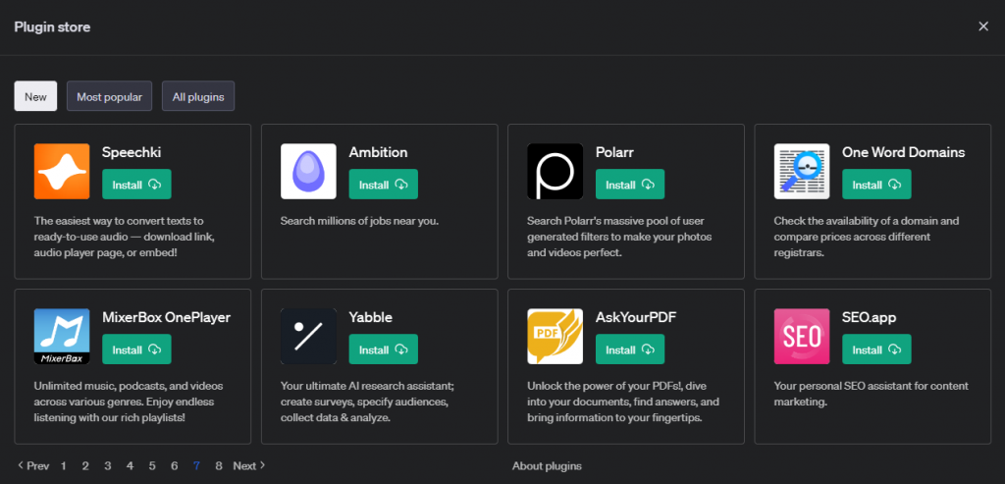Click the Ambition purple egg icon
The image size is (1005, 484).
click(308, 172)
